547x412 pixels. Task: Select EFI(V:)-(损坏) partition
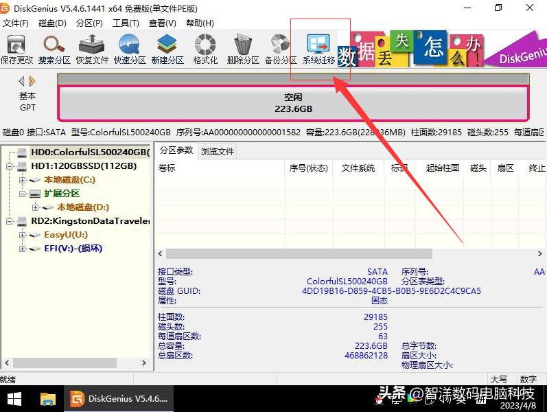73,249
